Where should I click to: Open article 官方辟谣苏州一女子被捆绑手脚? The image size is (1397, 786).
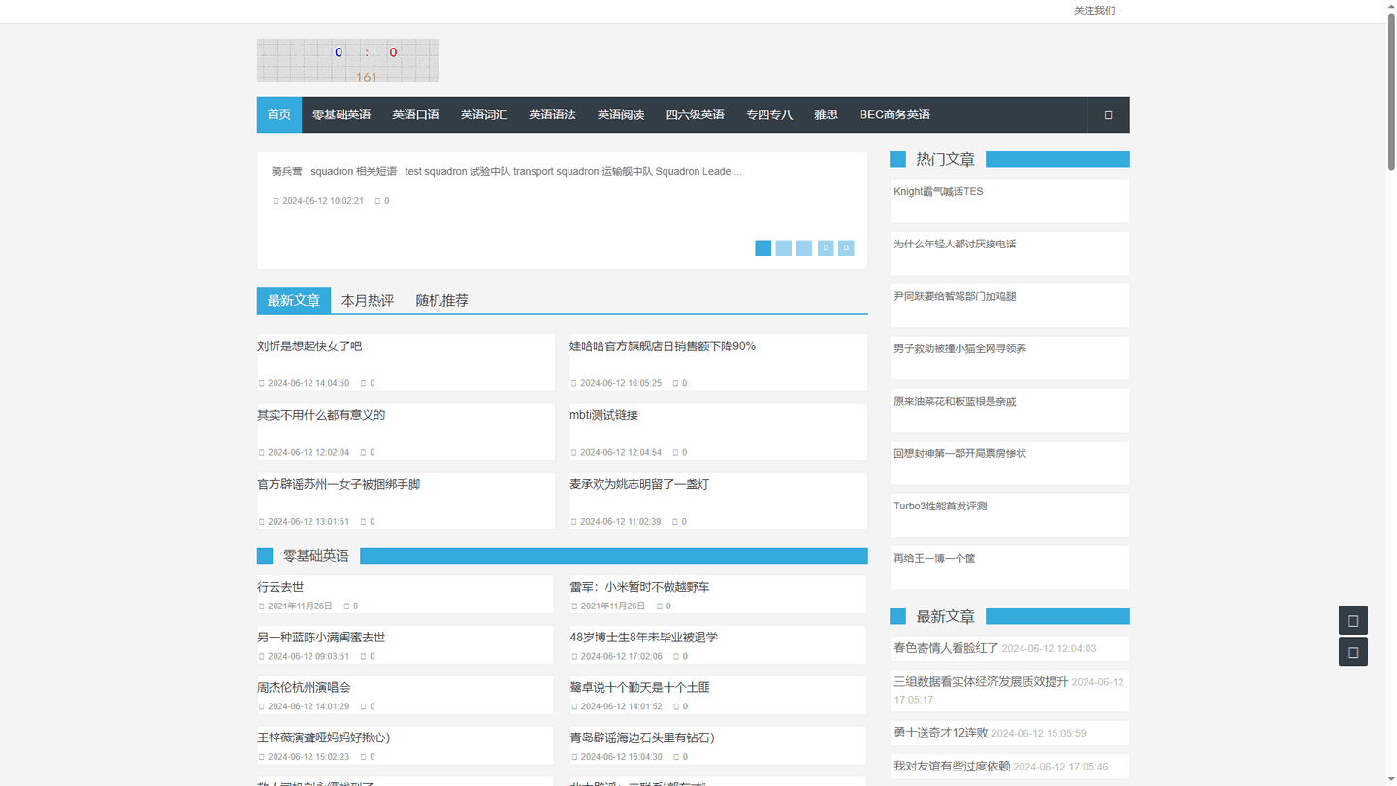[339, 484]
